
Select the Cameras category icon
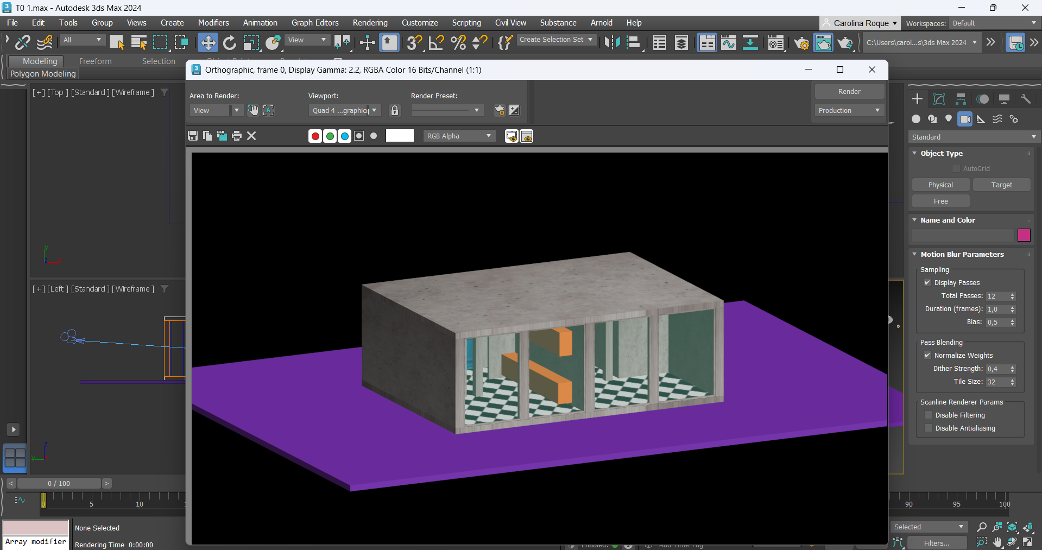965,119
